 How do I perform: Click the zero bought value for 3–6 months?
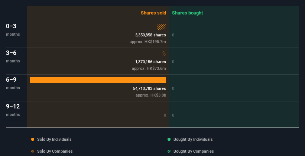pos(173,62)
